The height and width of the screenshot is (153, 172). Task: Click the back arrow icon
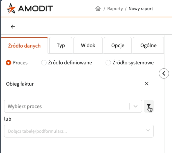point(13,27)
